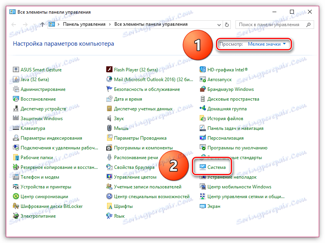Refresh the control panel view
325x243 pixels.
coord(227,25)
